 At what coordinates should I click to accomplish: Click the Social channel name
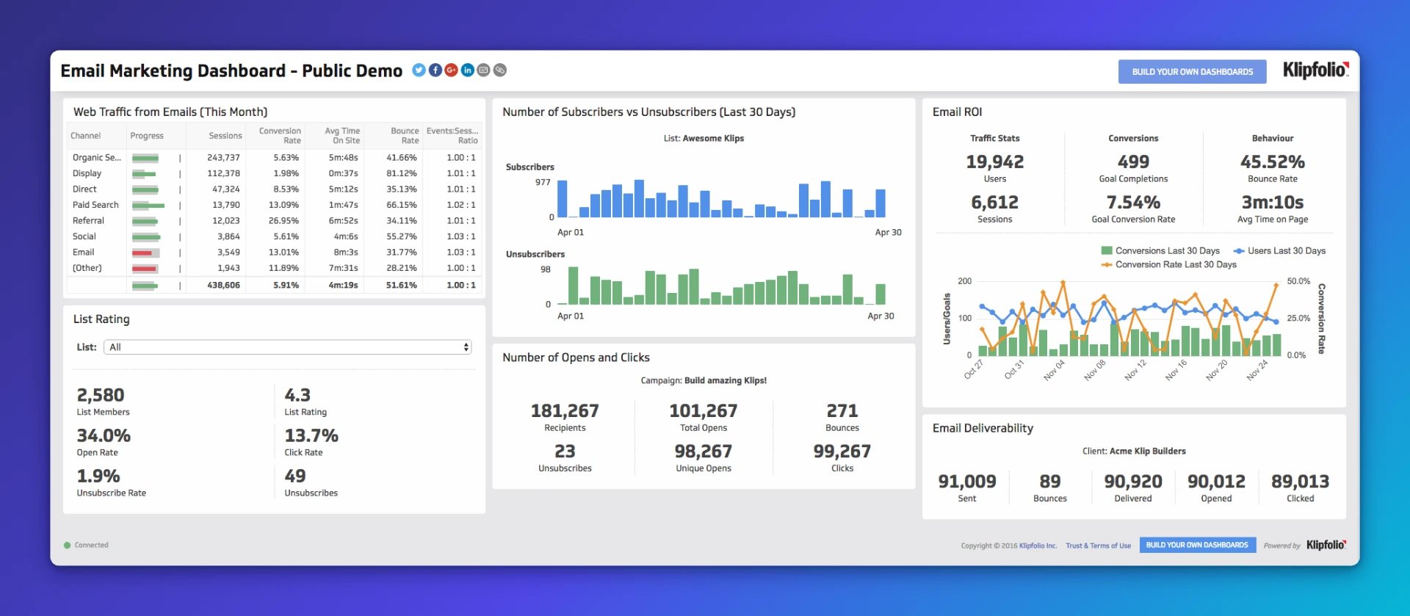[84, 236]
